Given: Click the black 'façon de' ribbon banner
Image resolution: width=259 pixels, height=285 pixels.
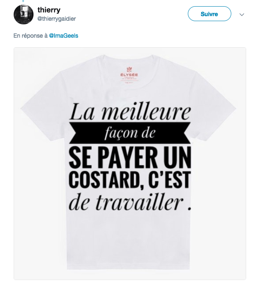Looking at the screenshot, I should (x=130, y=133).
